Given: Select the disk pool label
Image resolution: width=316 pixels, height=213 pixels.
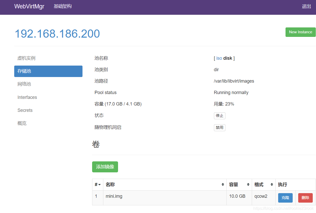Looking at the screenshot, I should [227, 58].
